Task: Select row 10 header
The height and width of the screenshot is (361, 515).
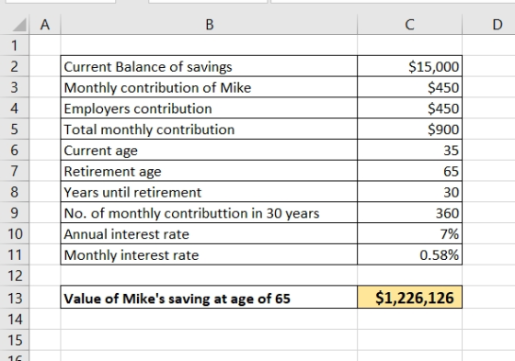Action: pos(15,233)
